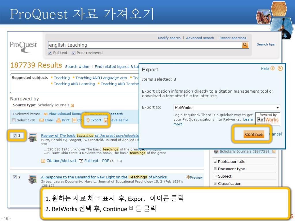Open Search tips
The width and height of the screenshot is (295, 221).
point(265,44)
